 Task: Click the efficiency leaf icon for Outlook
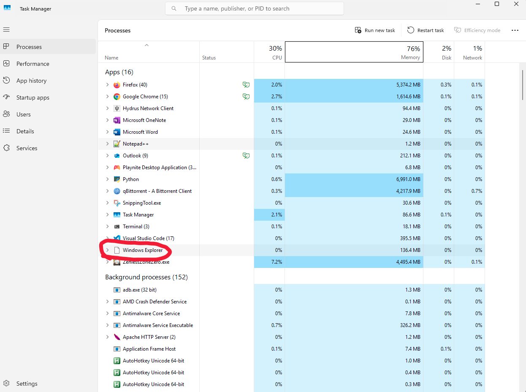click(246, 156)
